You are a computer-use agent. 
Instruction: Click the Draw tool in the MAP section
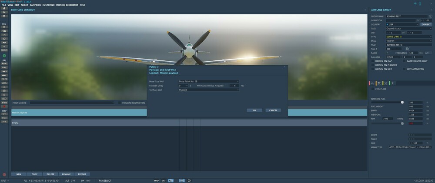point(4,118)
